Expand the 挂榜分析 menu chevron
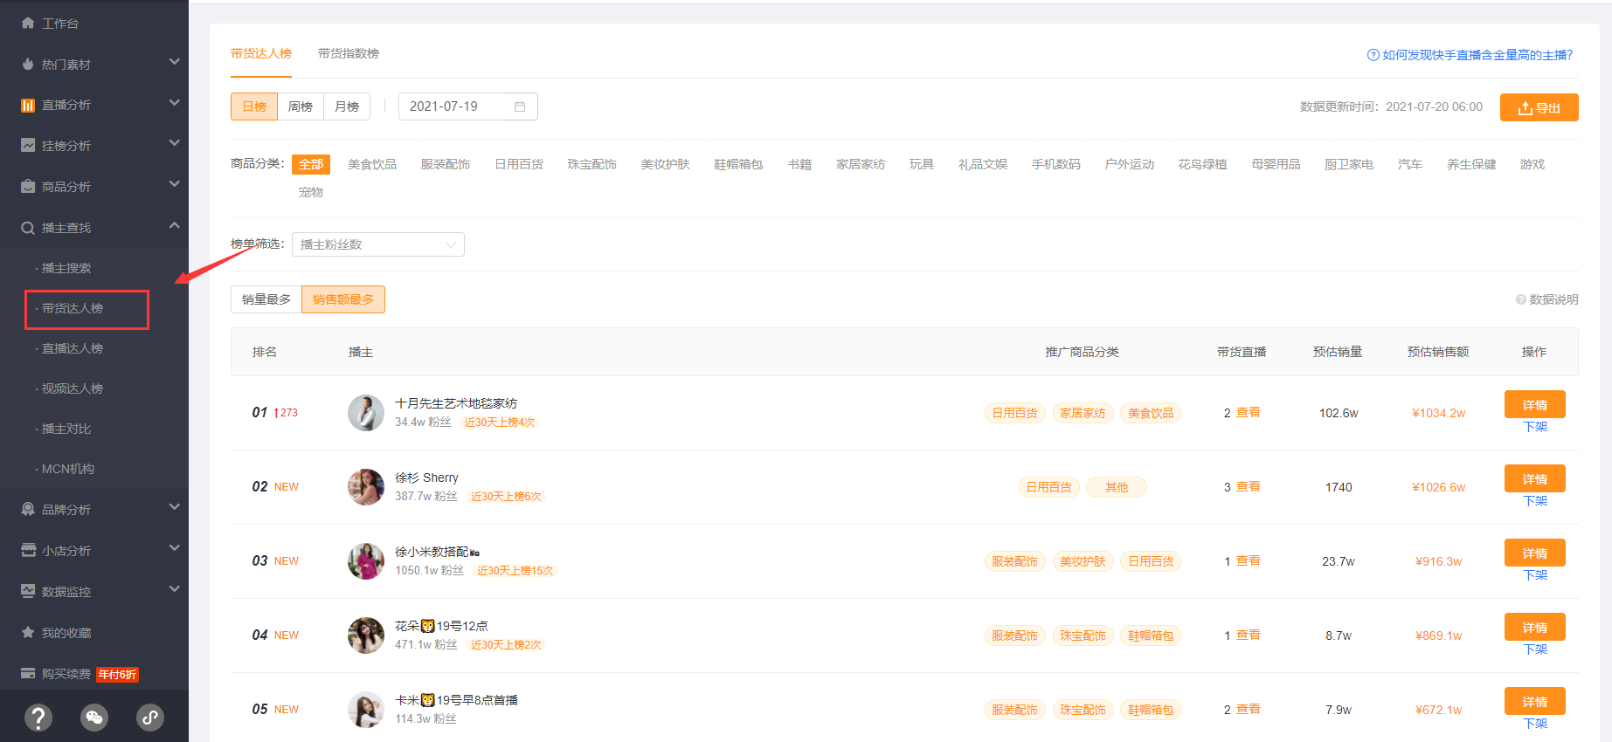This screenshot has height=742, width=1612. [x=174, y=143]
